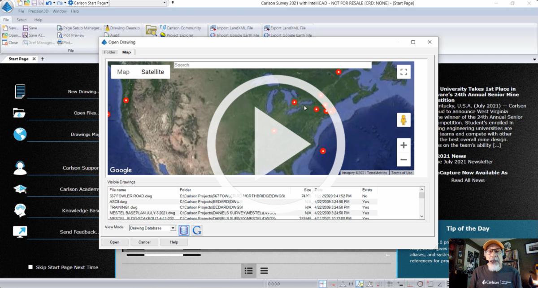Zoom out the map with minus button
The width and height of the screenshot is (538, 288).
pos(403,159)
